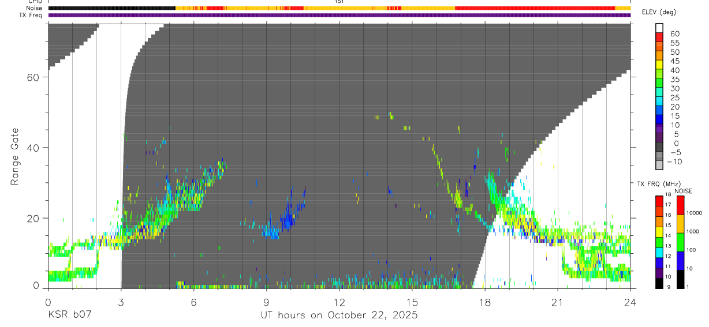Click the black 9 MHz frequency swatch

[x=659, y=283]
